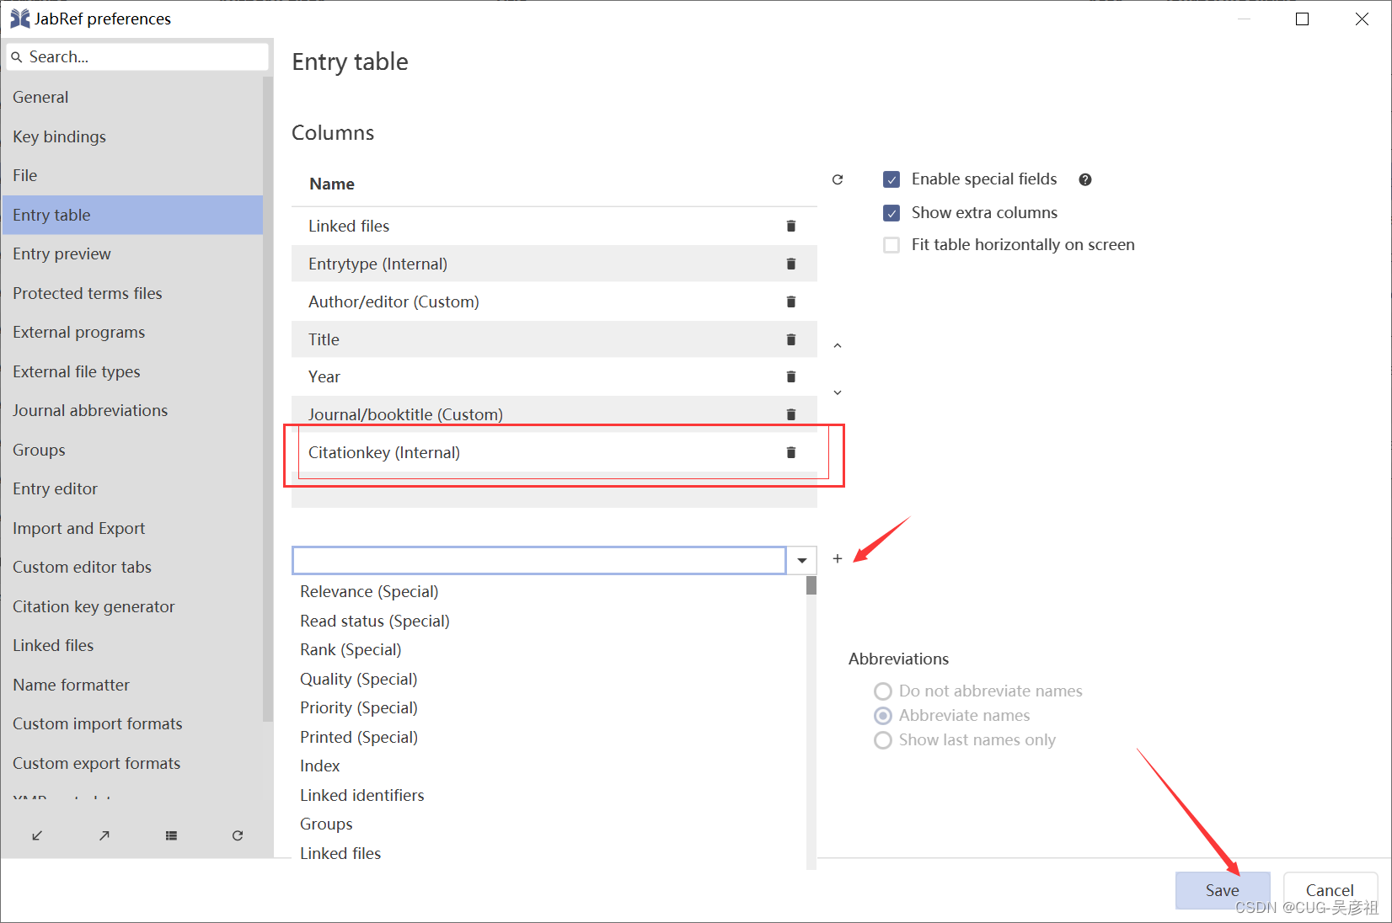Open External programs preferences
This screenshot has width=1392, height=923.
pyautogui.click(x=132, y=332)
